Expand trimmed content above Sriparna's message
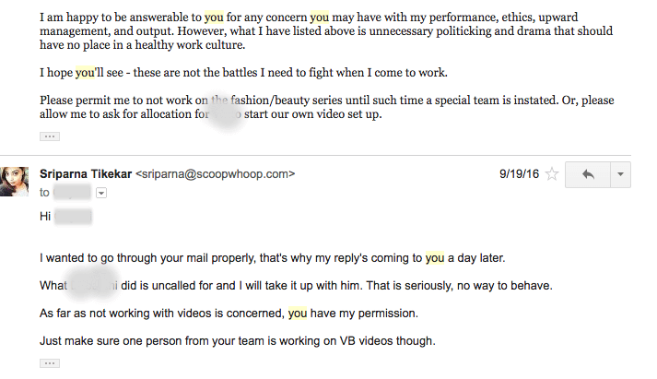 tap(50, 136)
